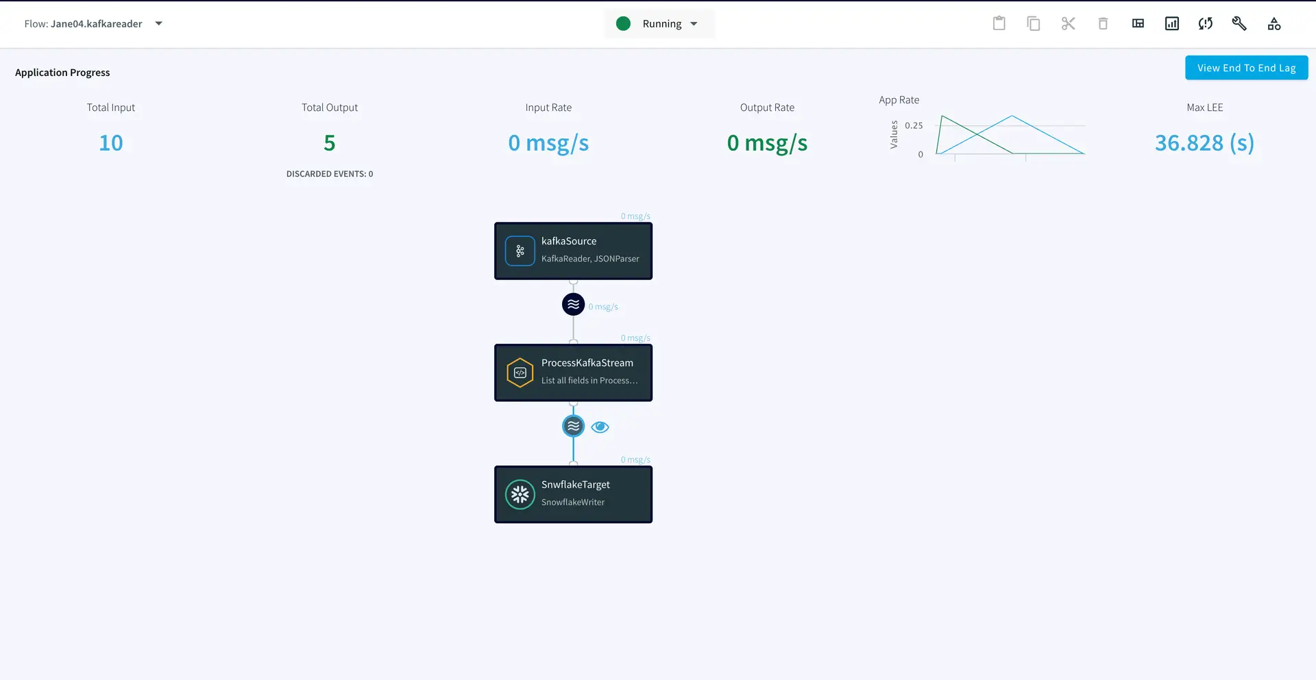Click the copy icon in toolbar
Screen dimensions: 1316x680
(x=1033, y=24)
